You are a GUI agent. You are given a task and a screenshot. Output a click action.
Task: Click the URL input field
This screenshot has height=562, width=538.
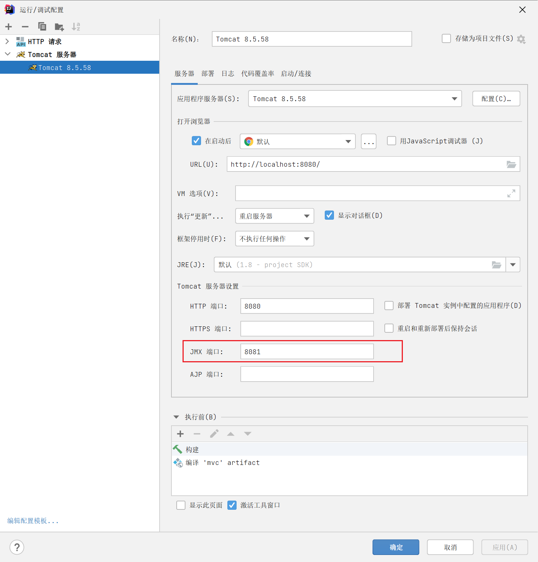pyautogui.click(x=373, y=164)
